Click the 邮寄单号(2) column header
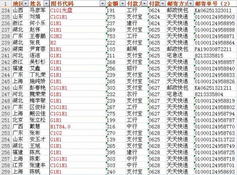The height and width of the screenshot is (175, 237). pyautogui.click(x=215, y=3)
